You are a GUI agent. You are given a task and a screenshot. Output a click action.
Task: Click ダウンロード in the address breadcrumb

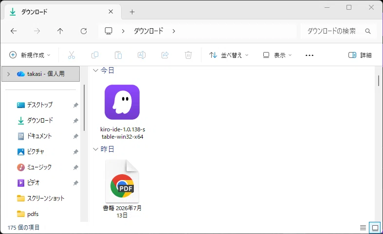pyautogui.click(x=148, y=31)
